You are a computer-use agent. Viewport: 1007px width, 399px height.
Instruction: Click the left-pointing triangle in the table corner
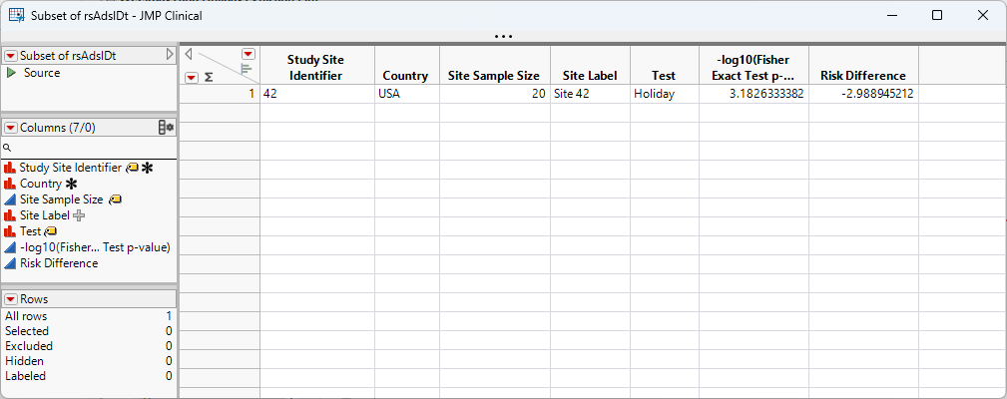(189, 53)
